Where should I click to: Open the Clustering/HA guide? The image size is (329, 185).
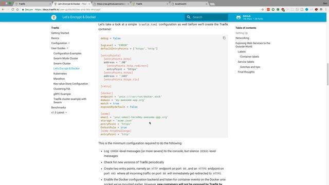(62, 89)
